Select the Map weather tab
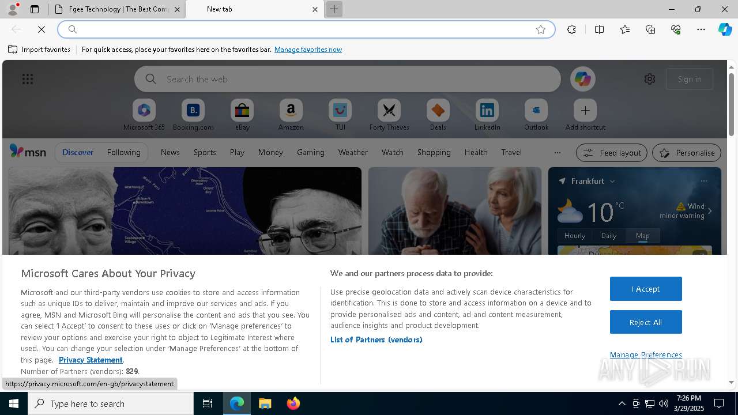This screenshot has height=415, width=738. (642, 235)
